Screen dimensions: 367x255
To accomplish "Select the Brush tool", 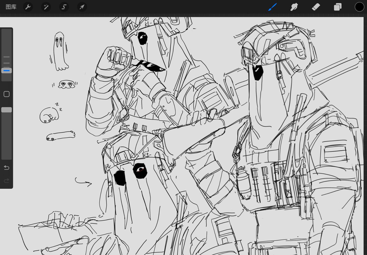I will 272,7.
